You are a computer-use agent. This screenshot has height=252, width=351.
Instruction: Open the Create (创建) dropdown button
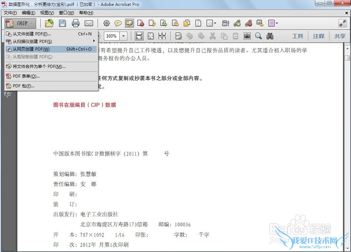[20, 23]
